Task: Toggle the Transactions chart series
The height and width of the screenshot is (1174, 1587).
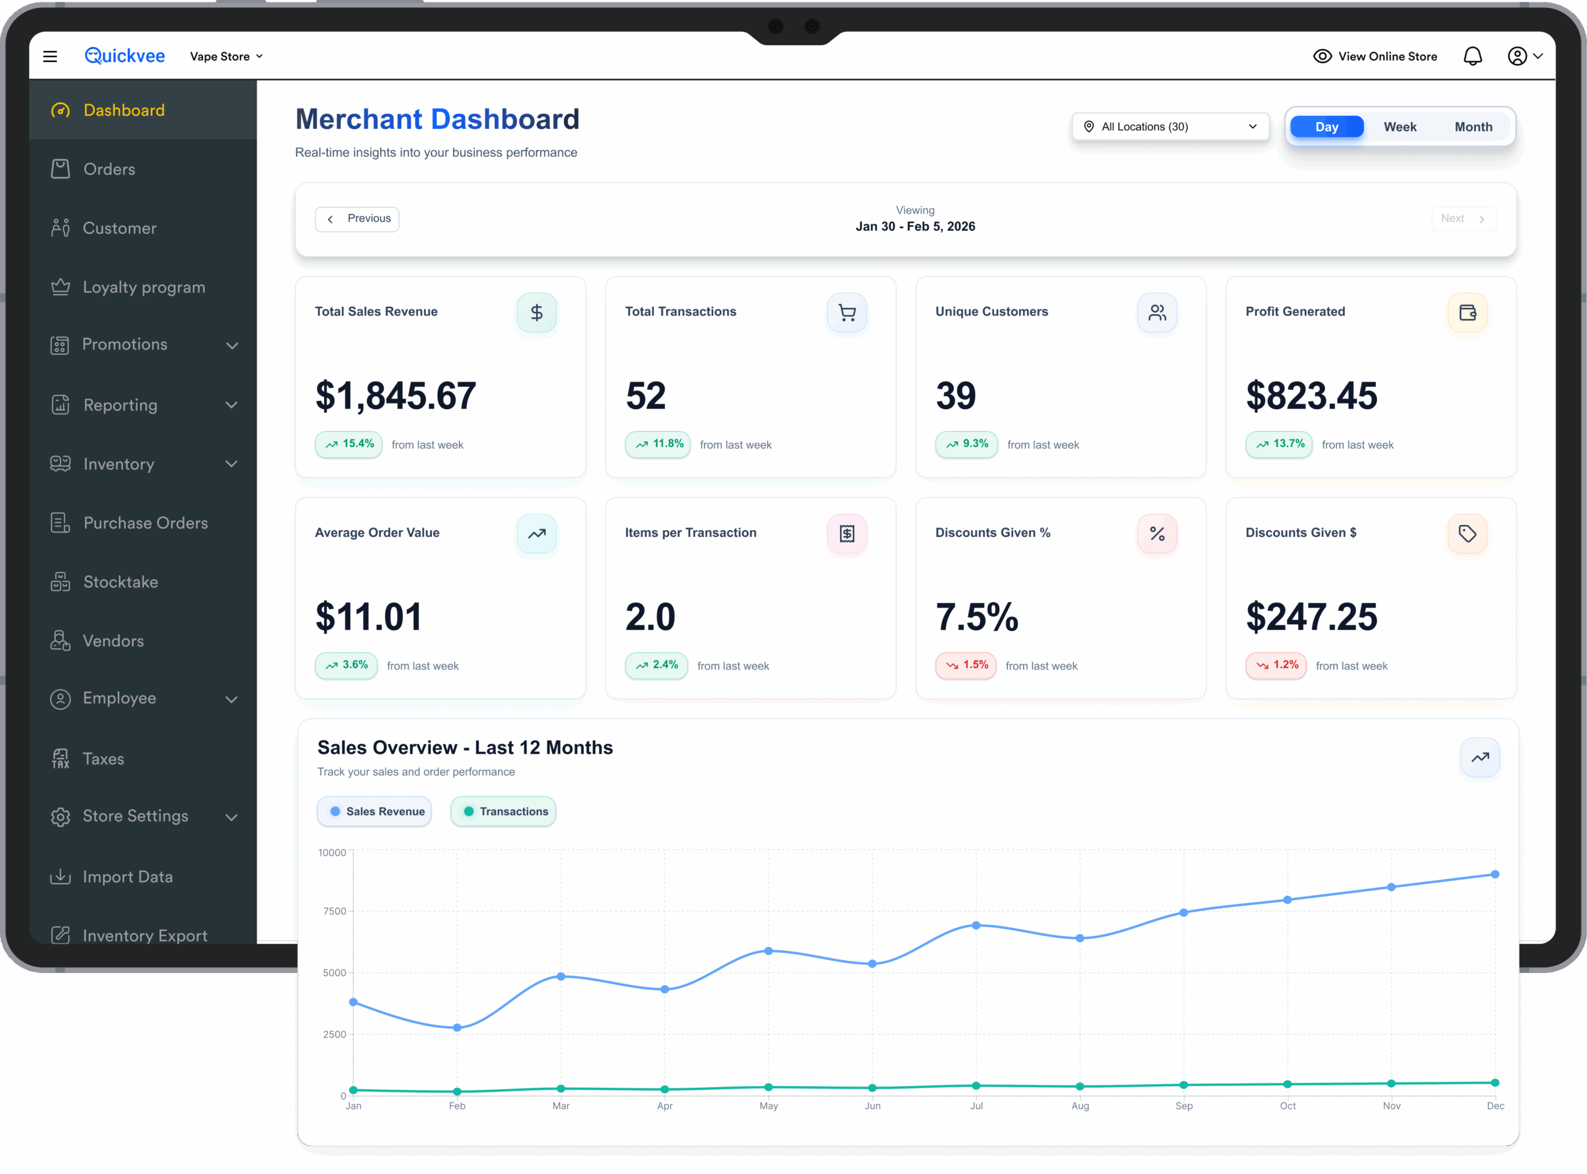Action: coord(504,811)
